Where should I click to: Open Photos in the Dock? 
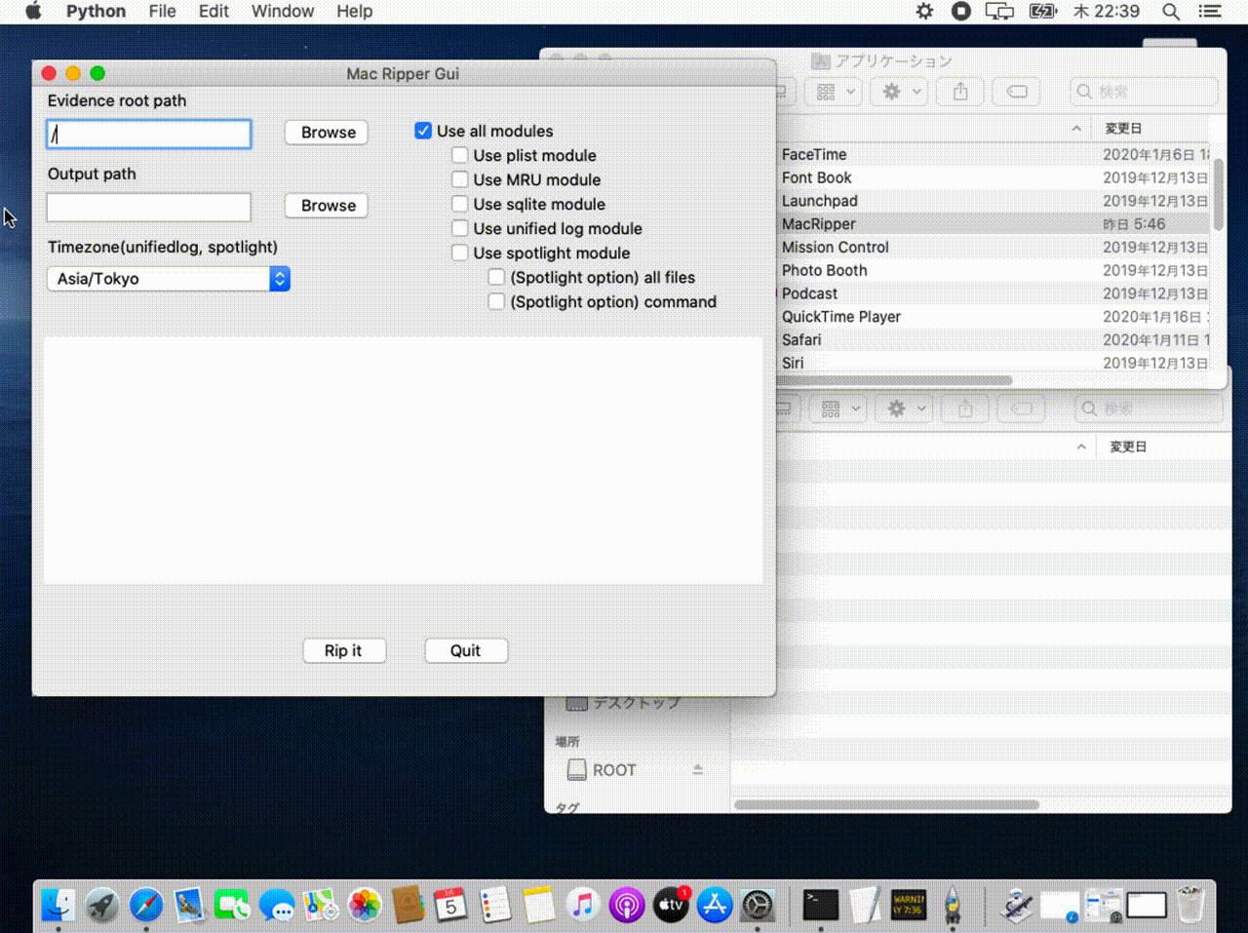pyautogui.click(x=365, y=905)
